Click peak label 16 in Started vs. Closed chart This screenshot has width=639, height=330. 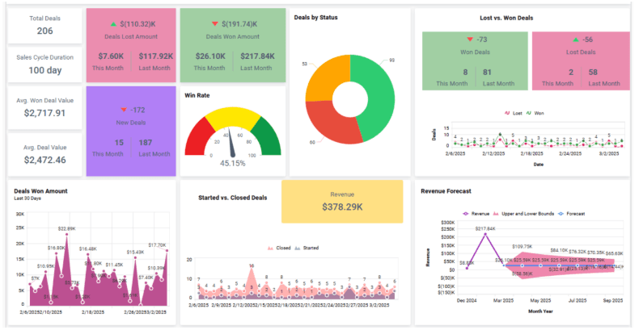pyautogui.click(x=252, y=265)
